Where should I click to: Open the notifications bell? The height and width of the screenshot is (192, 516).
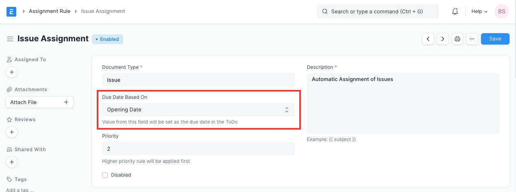click(x=455, y=11)
